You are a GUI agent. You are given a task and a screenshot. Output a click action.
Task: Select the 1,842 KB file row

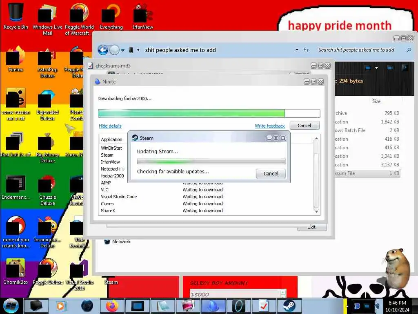(x=367, y=122)
